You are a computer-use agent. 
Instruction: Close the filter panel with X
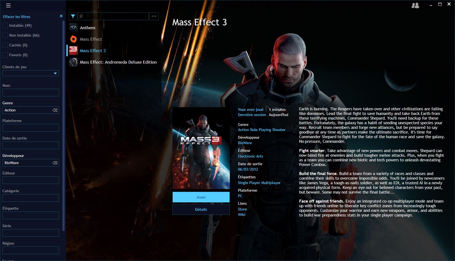coord(61,16)
